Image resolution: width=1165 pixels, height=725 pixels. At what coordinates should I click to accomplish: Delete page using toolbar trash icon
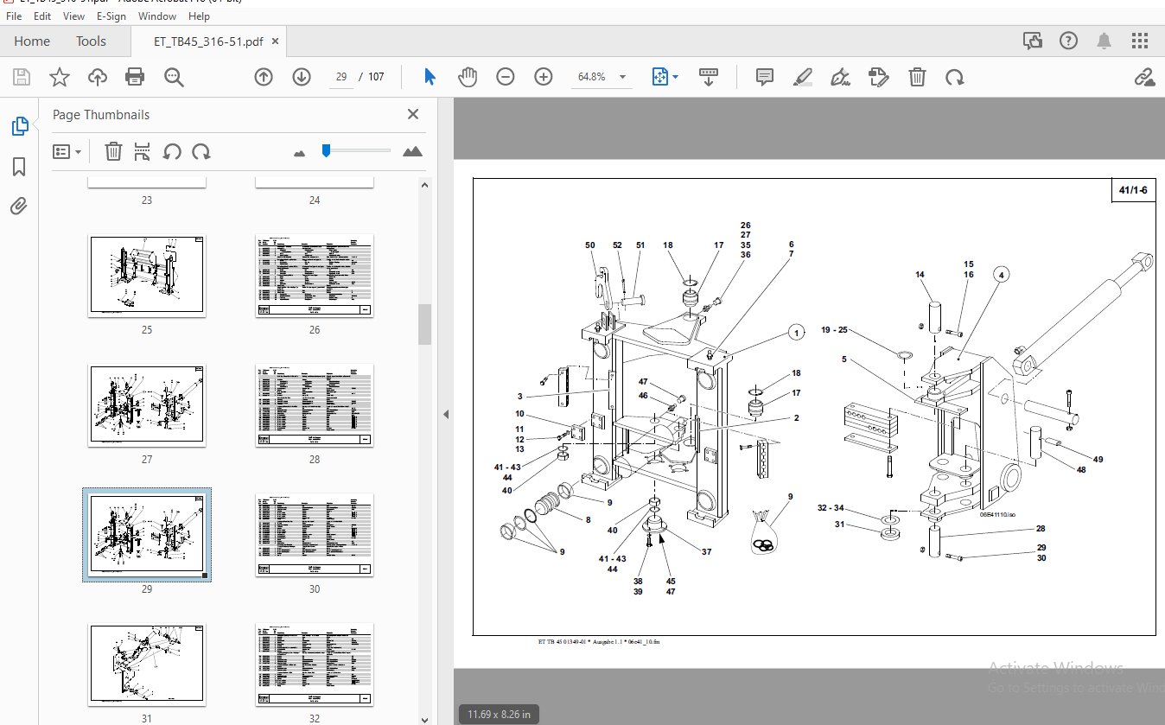point(917,77)
